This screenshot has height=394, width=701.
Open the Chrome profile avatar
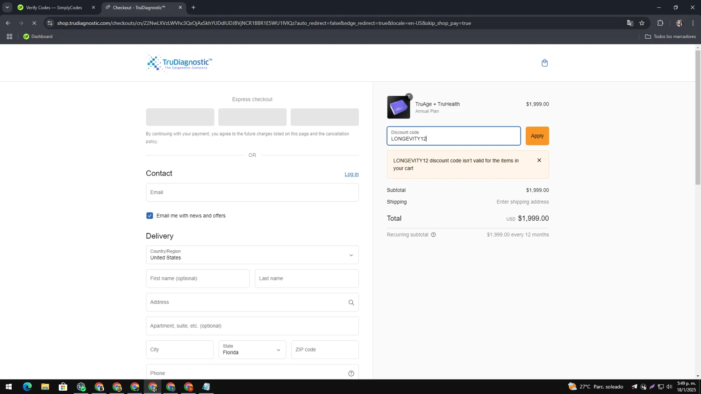pos(679,23)
